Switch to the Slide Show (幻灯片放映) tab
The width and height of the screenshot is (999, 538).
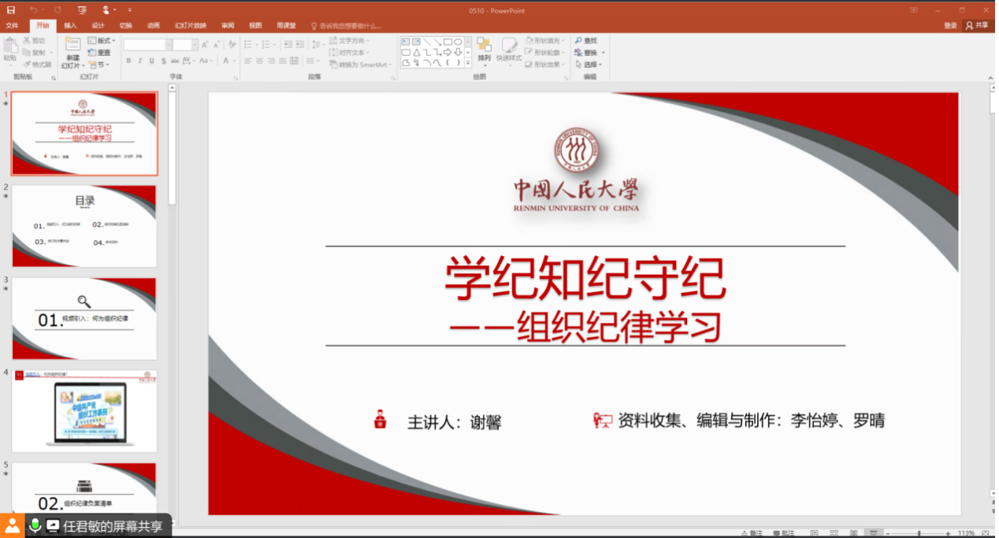click(190, 25)
